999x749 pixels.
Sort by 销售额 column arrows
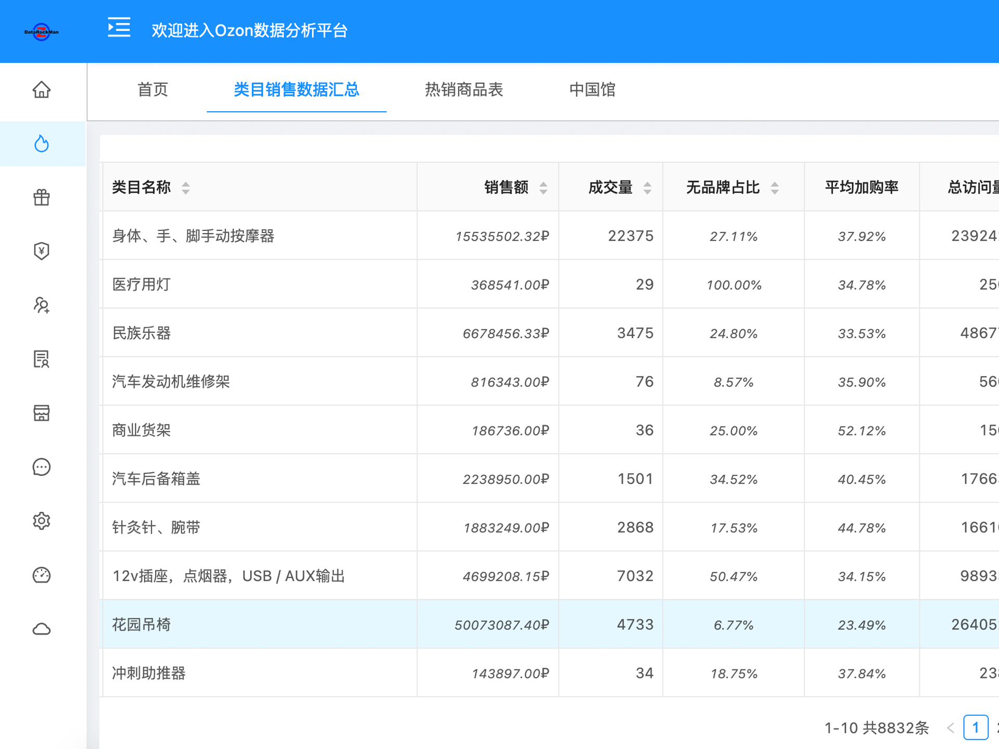(x=543, y=188)
